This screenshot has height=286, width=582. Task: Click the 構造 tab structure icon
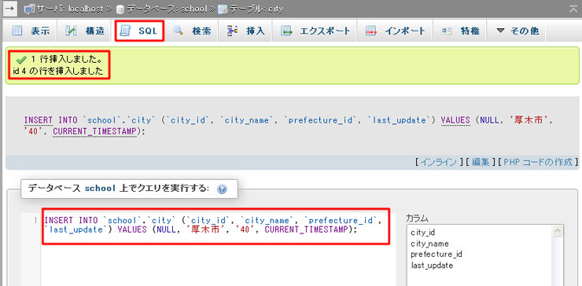point(72,31)
